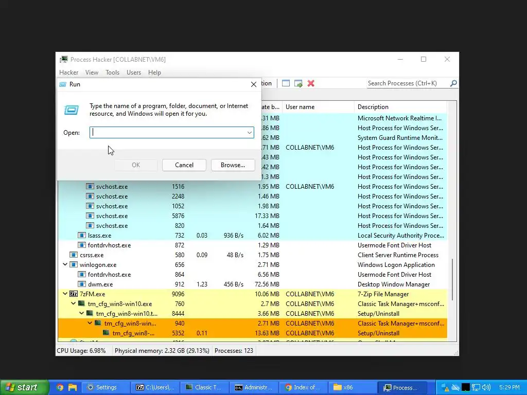Switch to Settings taskbar window
This screenshot has height=395, width=527.
(x=105, y=387)
